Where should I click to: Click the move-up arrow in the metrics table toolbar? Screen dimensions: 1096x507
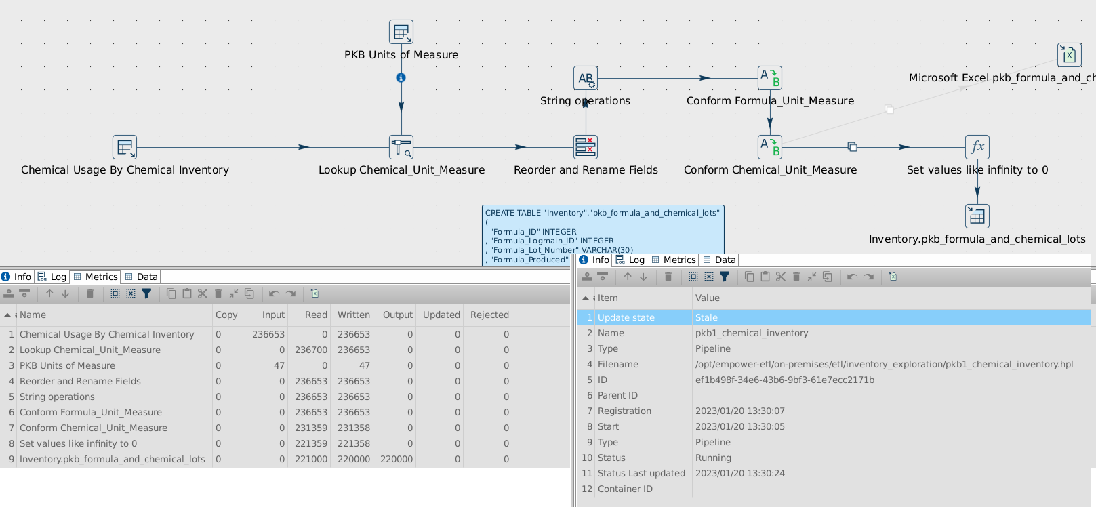coord(49,293)
